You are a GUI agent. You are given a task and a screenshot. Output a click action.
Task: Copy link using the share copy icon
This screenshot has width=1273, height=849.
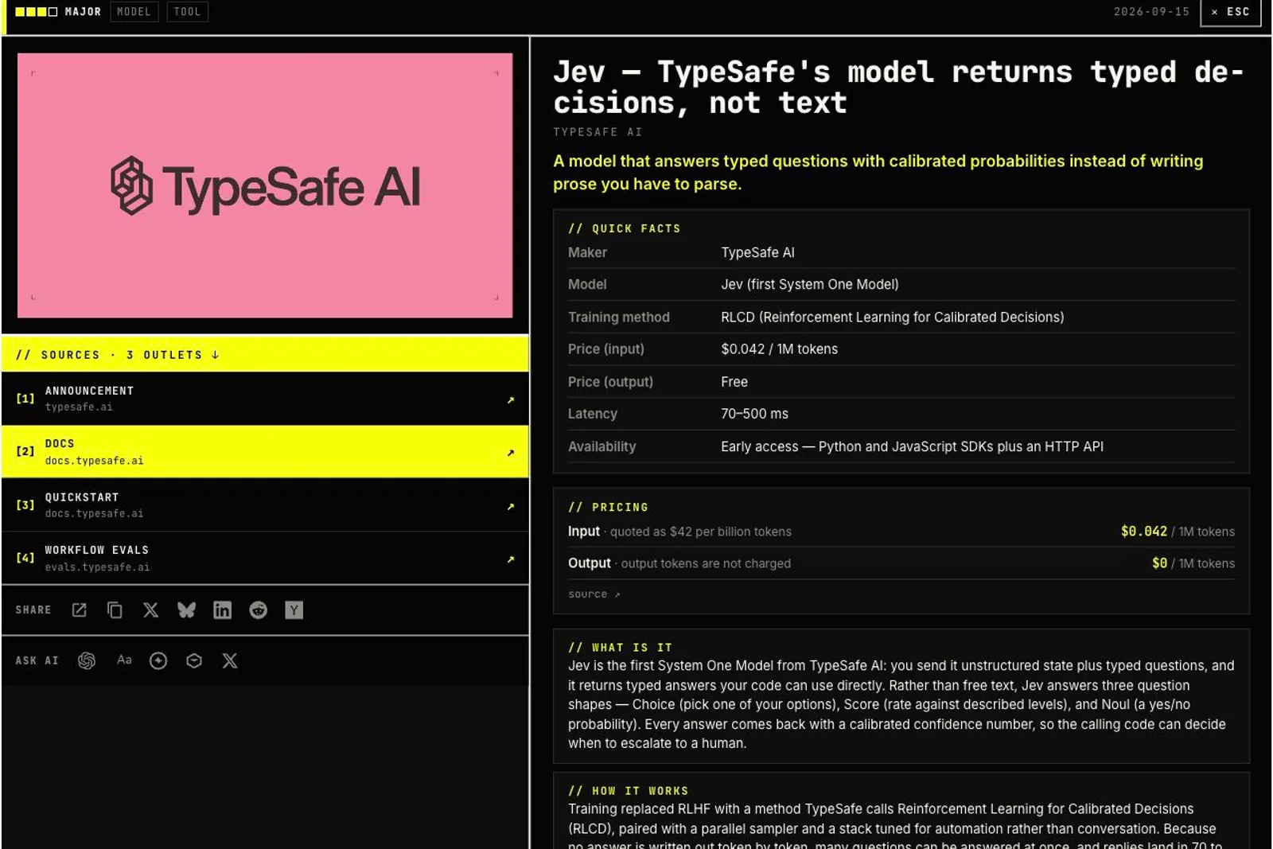coord(115,610)
